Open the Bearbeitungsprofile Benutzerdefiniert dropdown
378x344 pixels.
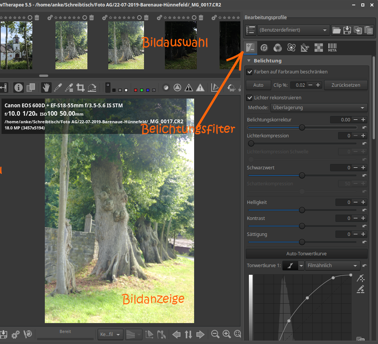click(293, 30)
